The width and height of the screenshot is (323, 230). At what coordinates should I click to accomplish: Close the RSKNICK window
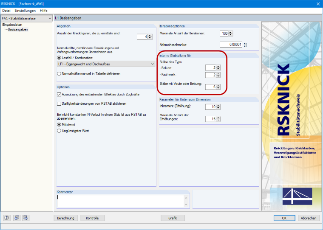click(x=318, y=4)
